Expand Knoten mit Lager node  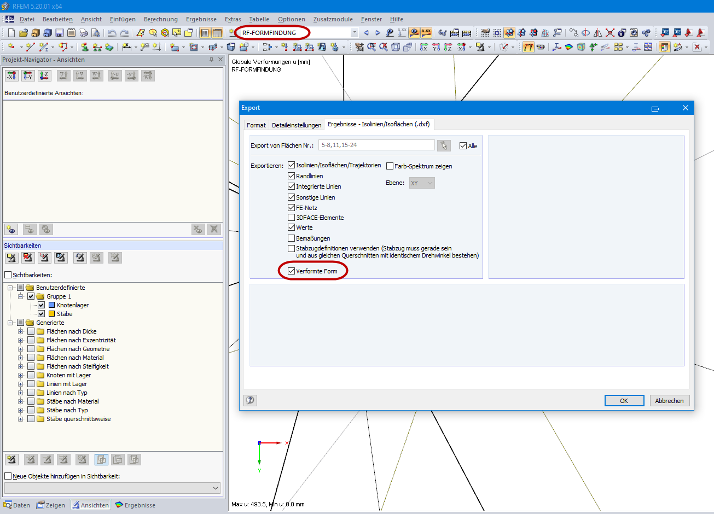pyautogui.click(x=21, y=375)
